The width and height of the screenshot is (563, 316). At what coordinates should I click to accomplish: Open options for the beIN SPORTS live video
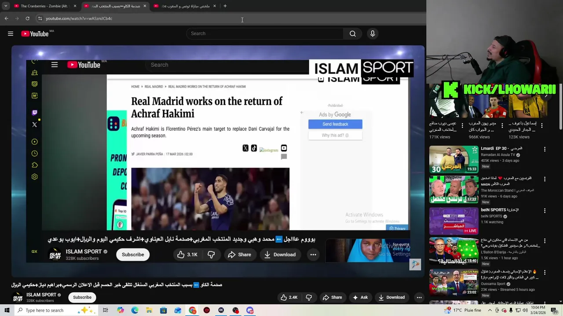coord(545,211)
